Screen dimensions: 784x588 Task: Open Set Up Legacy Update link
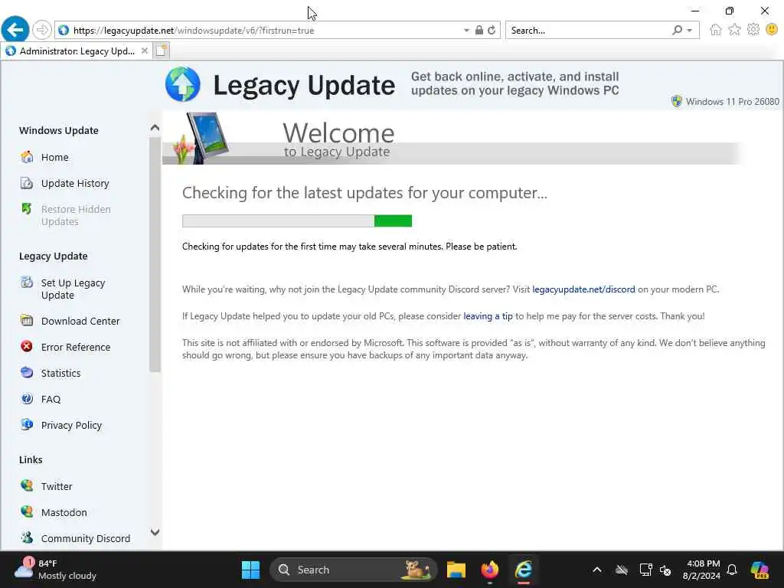[73, 289]
